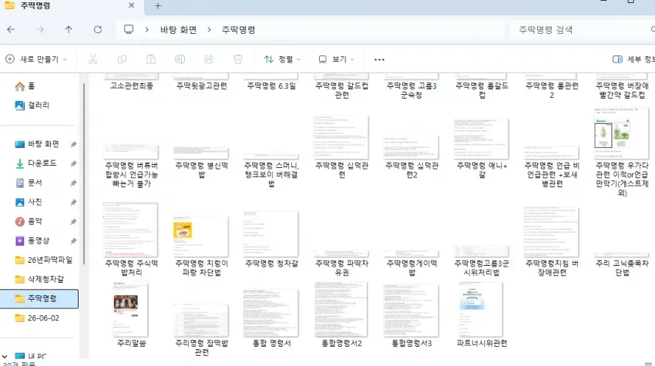The height and width of the screenshot is (366, 655).
Task: Select the 통합명령서3 file
Action: (x=412, y=316)
